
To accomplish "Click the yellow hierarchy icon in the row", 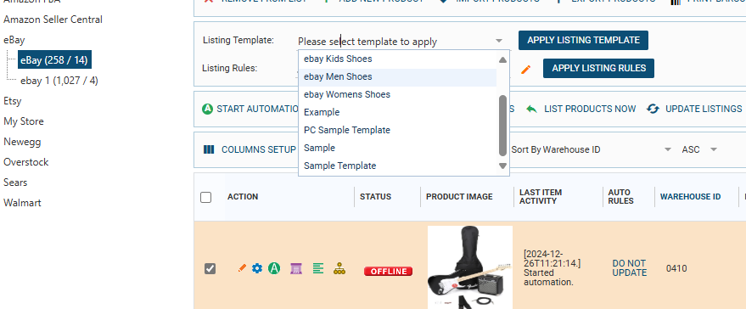I will (339, 268).
